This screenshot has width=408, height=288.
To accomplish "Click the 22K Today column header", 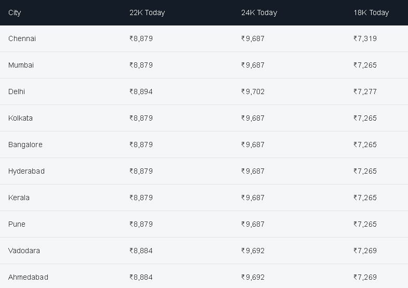I will pos(147,13).
